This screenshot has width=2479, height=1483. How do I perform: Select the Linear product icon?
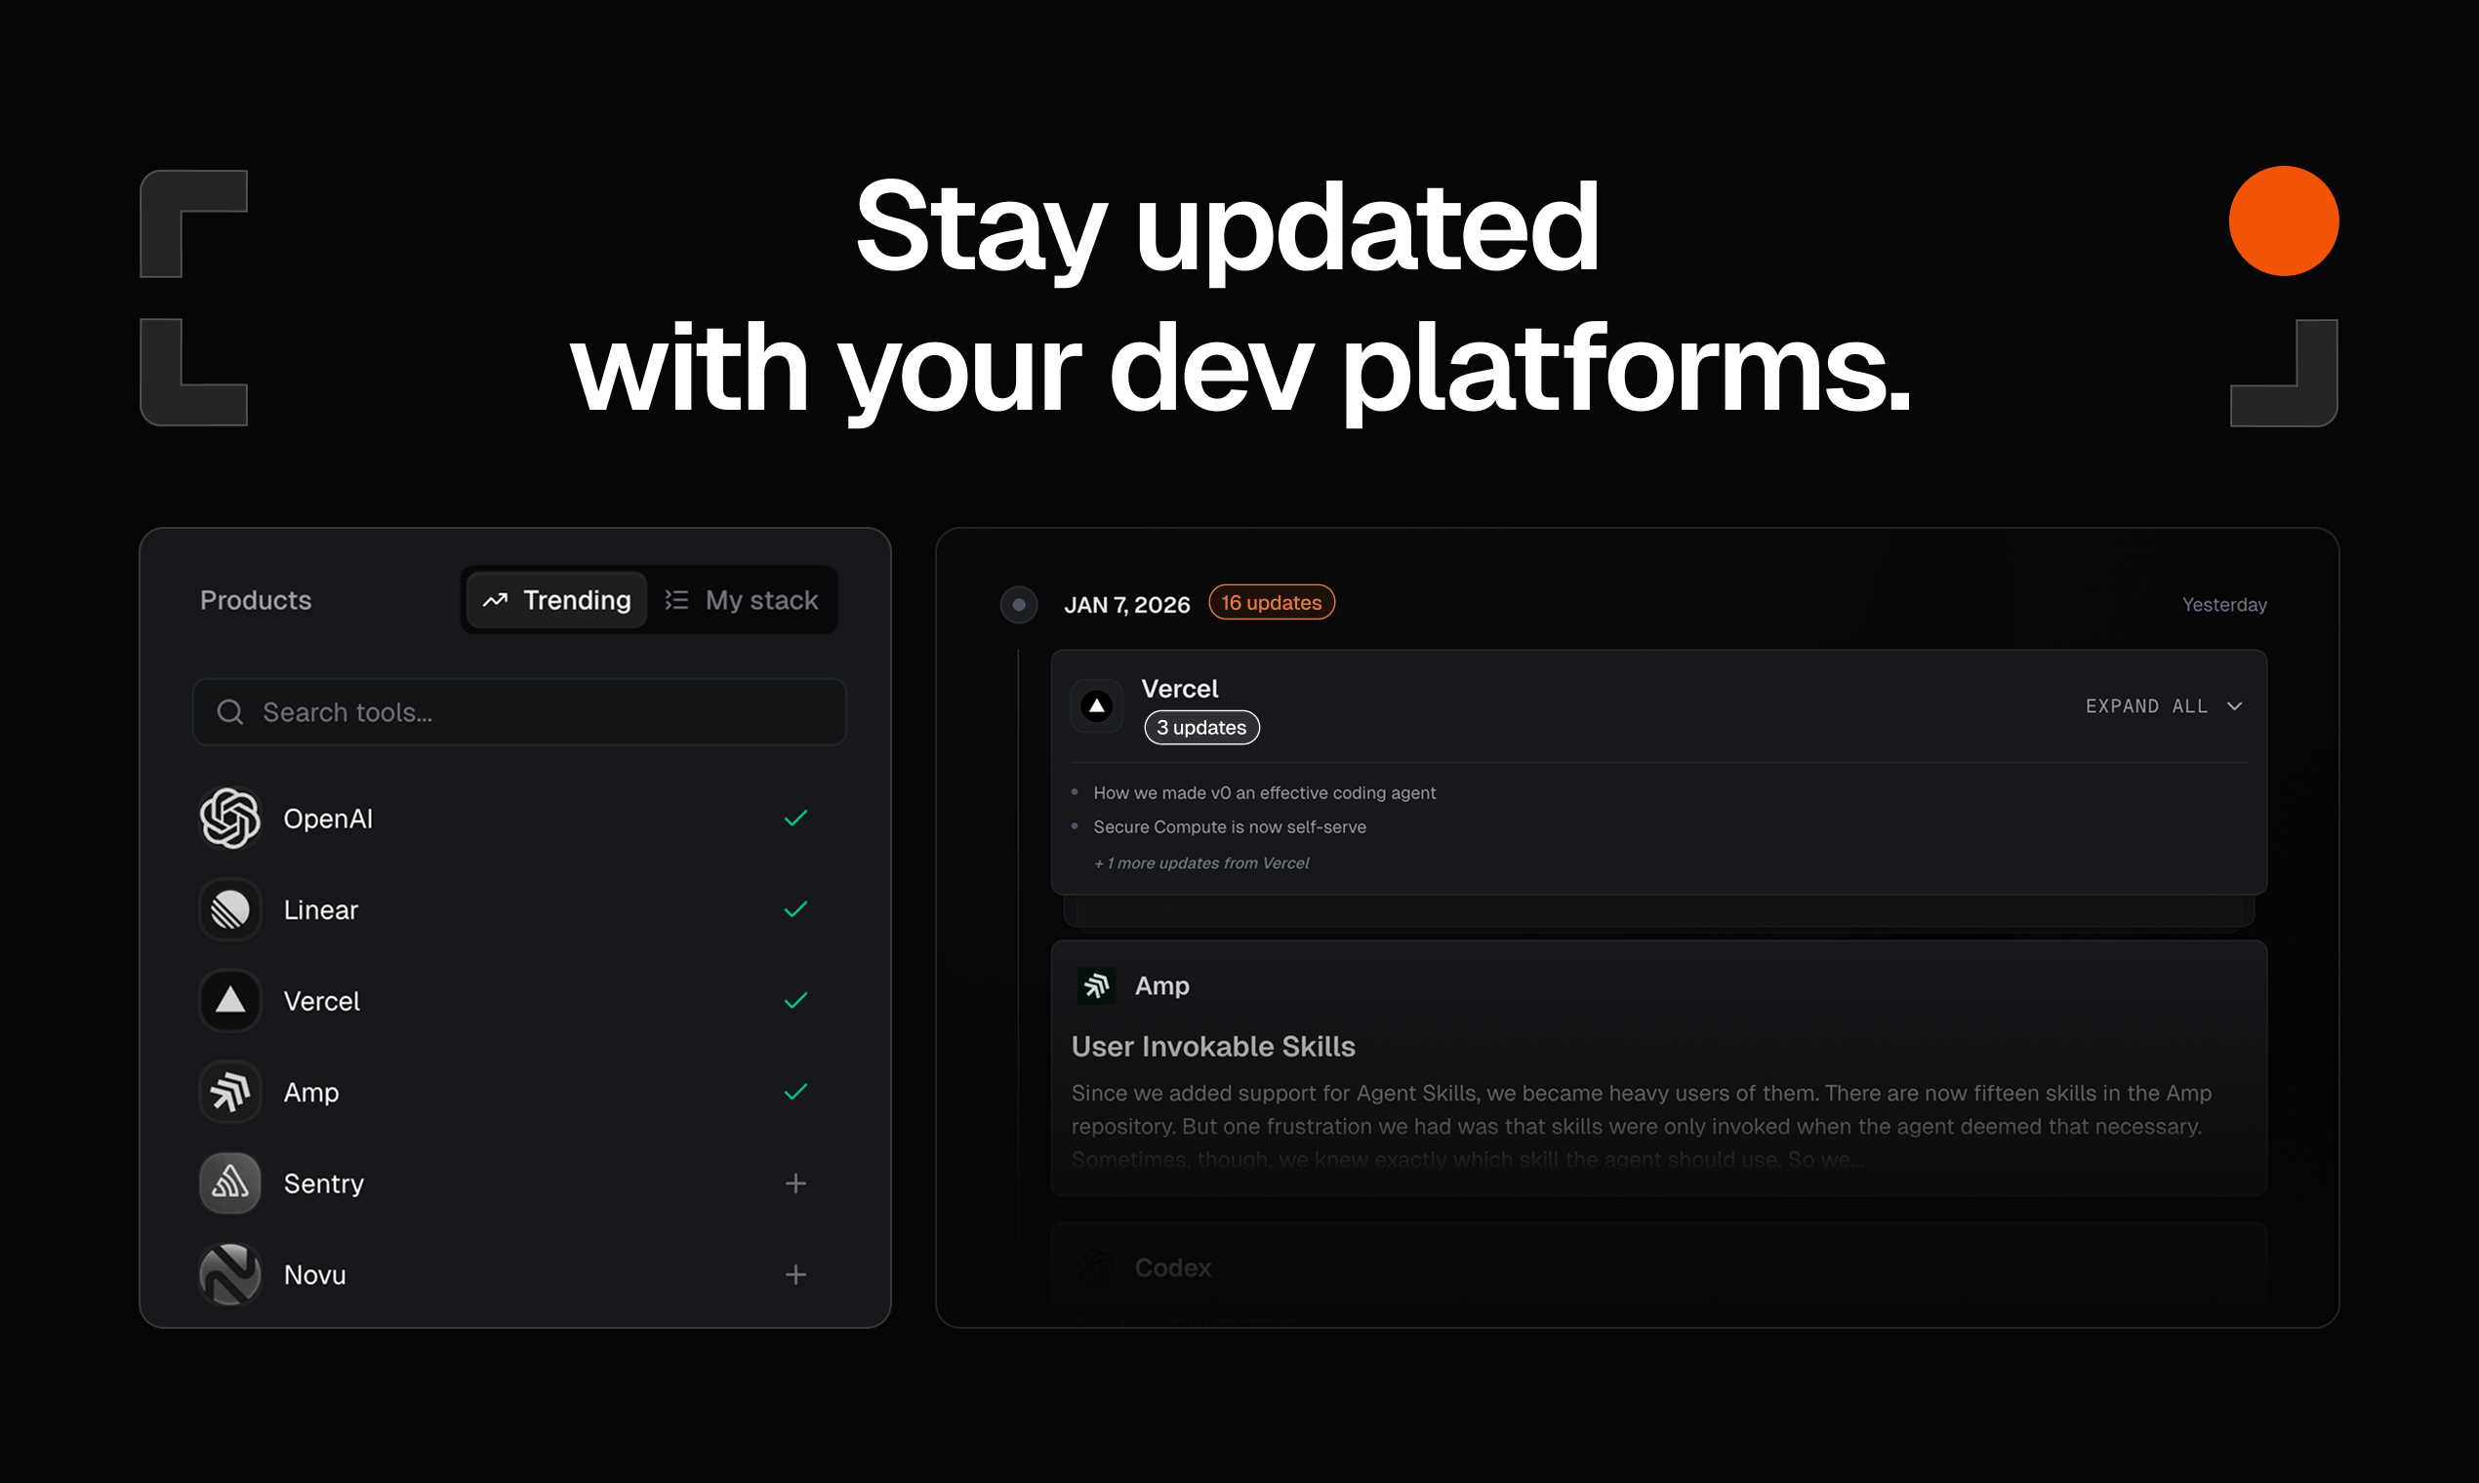[x=230, y=909]
